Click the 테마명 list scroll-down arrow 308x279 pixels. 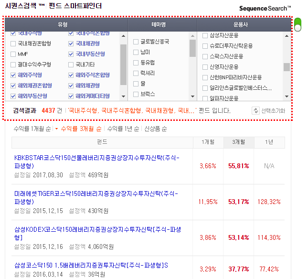pyautogui.click(x=193, y=97)
